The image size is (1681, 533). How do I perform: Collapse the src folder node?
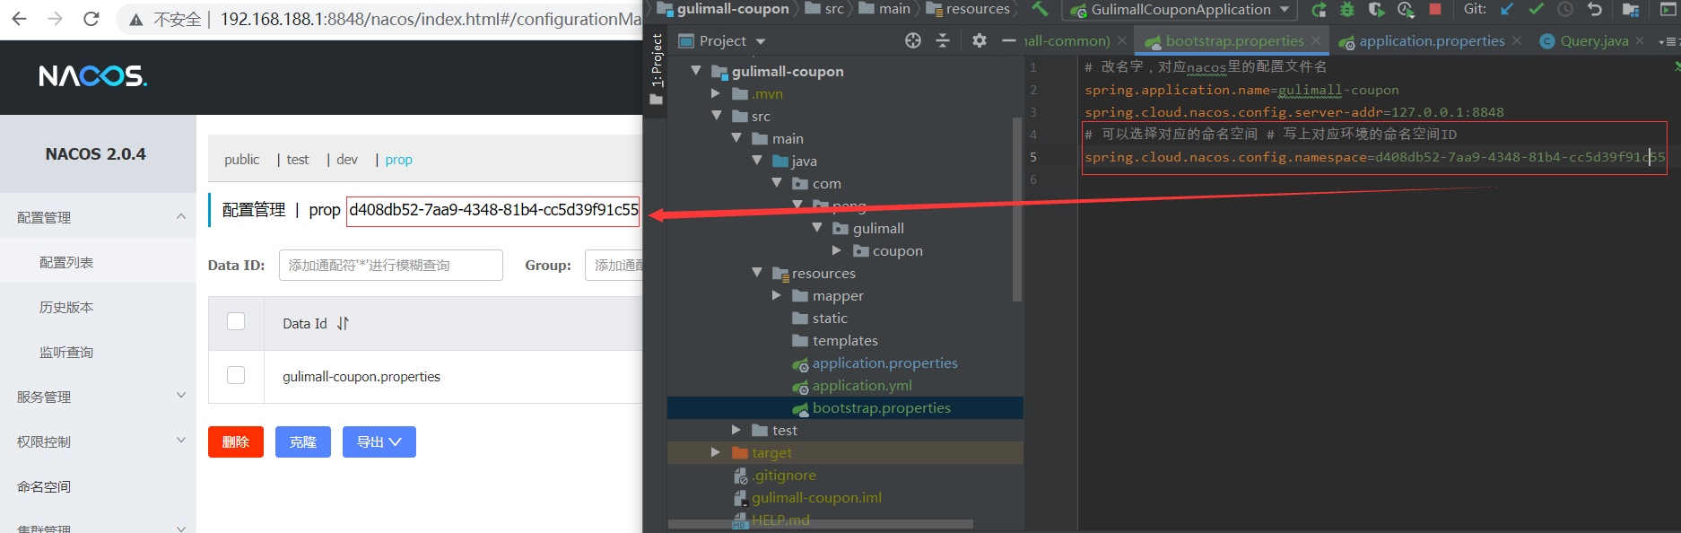(x=717, y=115)
